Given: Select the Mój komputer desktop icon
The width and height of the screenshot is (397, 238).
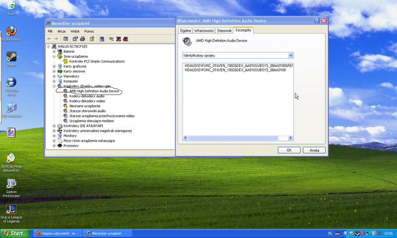Looking at the screenshot, I should [11, 110].
